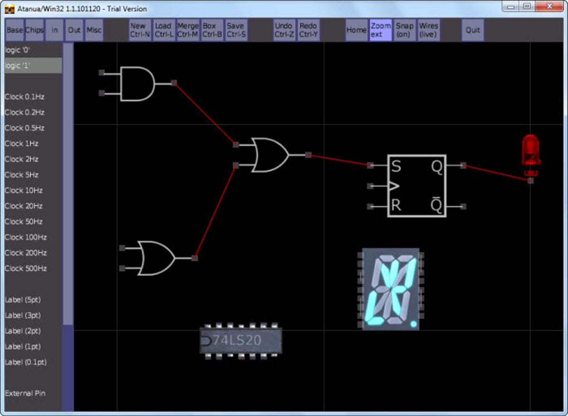Viewport: 568px width, 416px height.
Task: Toggle the Wires (live) mode
Action: pos(429,30)
